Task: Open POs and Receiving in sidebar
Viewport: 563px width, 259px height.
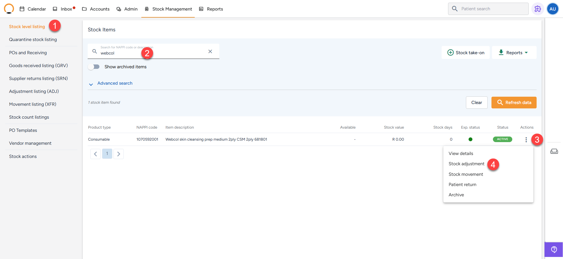Action: click(x=28, y=53)
